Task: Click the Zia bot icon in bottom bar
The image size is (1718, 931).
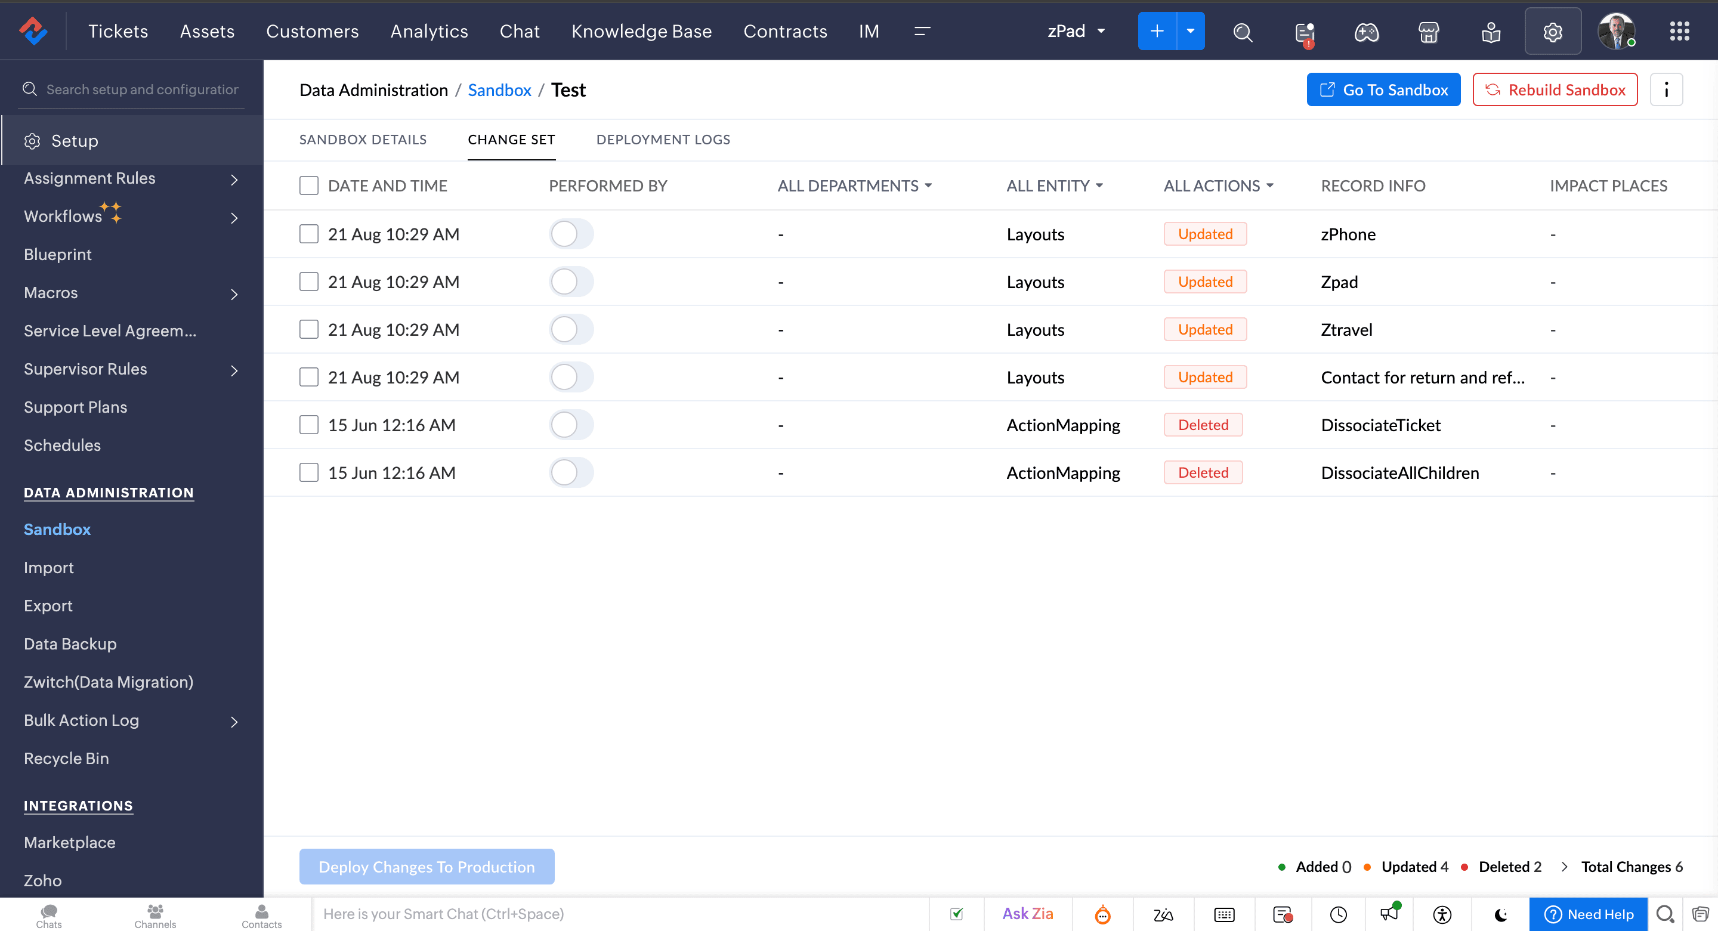Action: 1102,914
